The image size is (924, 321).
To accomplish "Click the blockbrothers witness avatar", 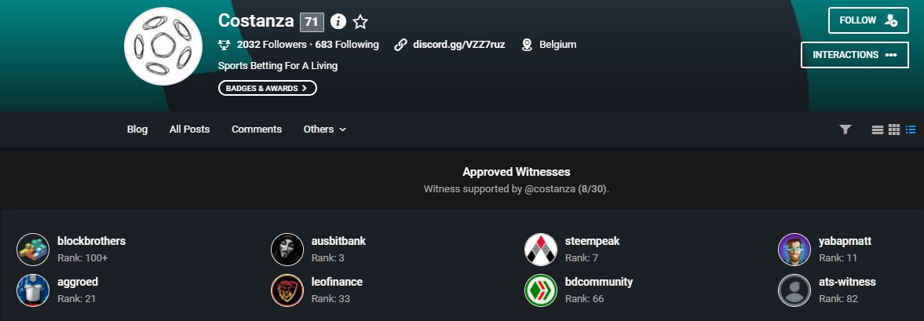I will [x=33, y=250].
